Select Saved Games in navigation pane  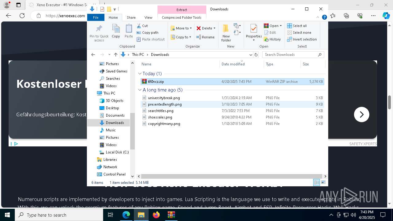click(113, 71)
